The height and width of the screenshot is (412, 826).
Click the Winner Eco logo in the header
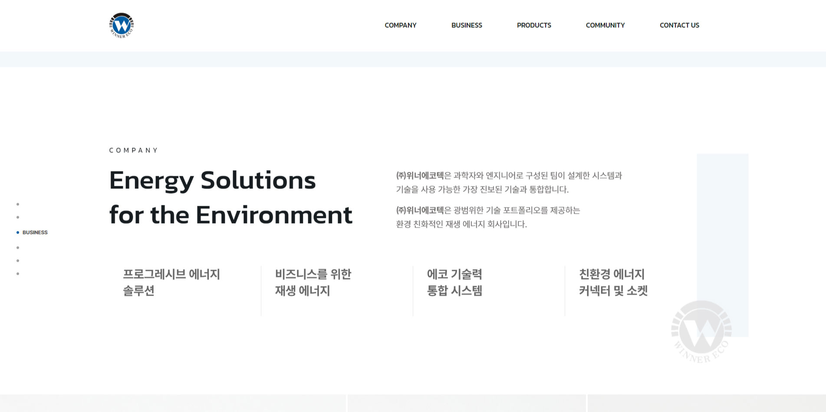coord(122,25)
